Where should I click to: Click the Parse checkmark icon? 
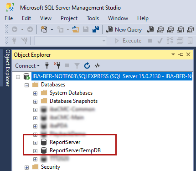click(x=160, y=41)
